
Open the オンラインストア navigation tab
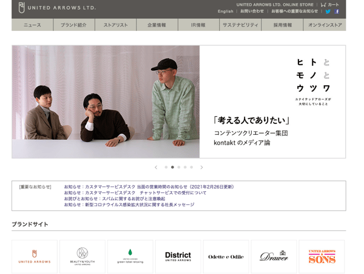pyautogui.click(x=325, y=25)
